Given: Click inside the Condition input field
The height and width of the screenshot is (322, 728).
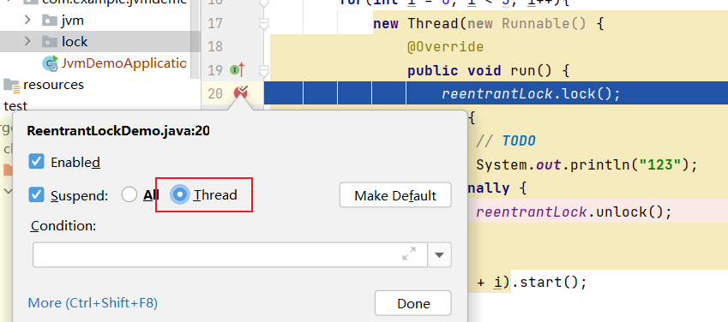Looking at the screenshot, I should tap(230, 254).
